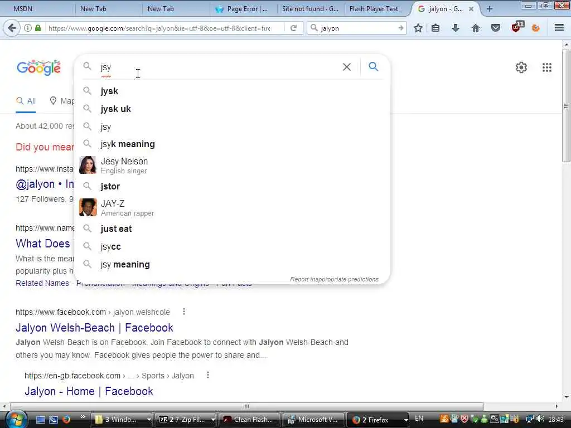This screenshot has height=428, width=571.
Task: Expand the hidden quick launch chevron
Action: tap(83, 417)
